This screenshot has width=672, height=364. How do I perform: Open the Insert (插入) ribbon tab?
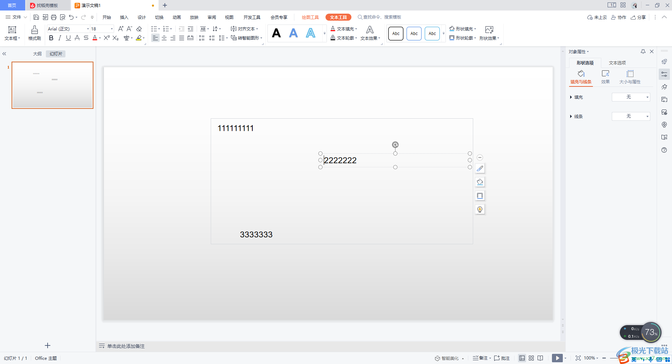point(124,17)
